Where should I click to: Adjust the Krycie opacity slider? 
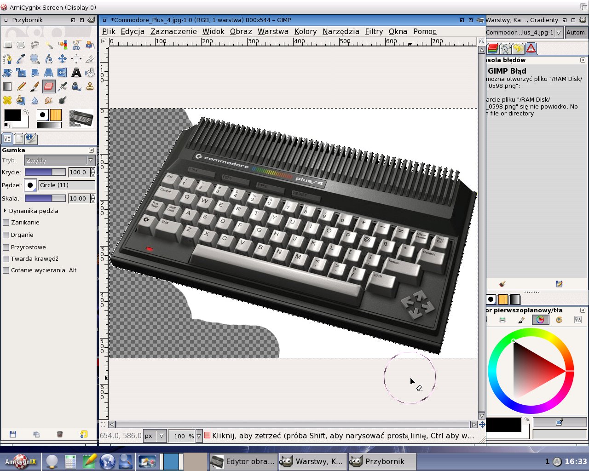pyautogui.click(x=45, y=172)
